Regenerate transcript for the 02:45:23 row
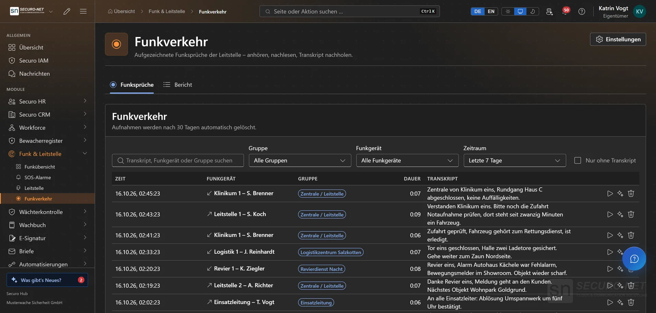Viewport: 656px width, 313px height. click(x=620, y=193)
